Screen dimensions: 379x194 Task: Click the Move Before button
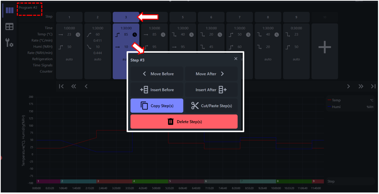[x=157, y=74]
